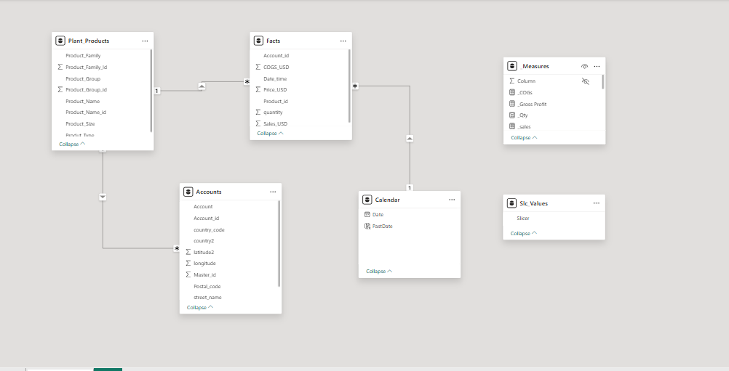Open Facts table more options
This screenshot has height=371, width=729.
click(x=343, y=41)
